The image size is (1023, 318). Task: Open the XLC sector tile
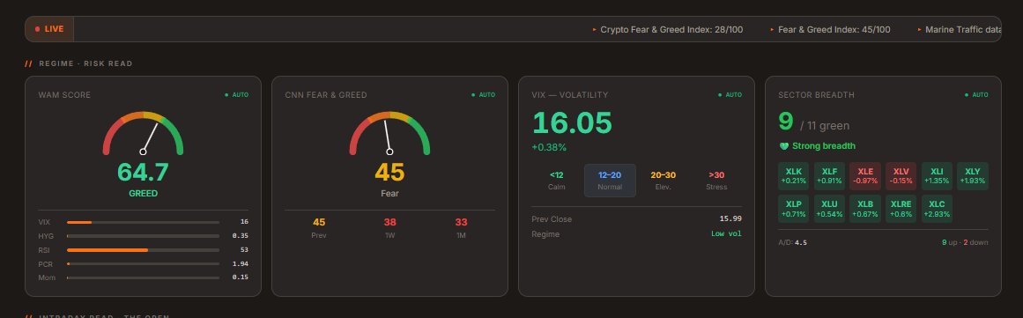coord(937,209)
